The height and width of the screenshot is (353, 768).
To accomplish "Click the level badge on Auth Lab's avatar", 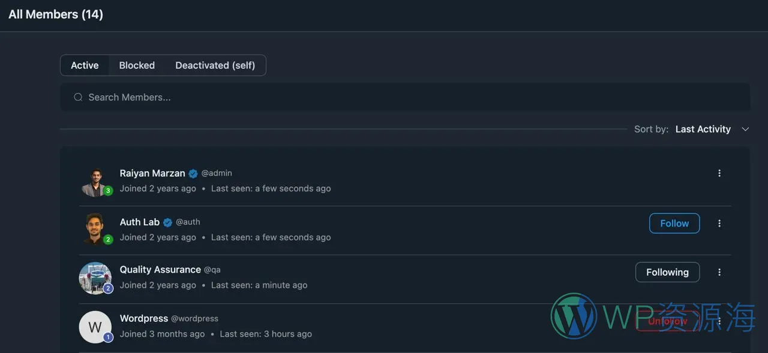I will pos(108,240).
